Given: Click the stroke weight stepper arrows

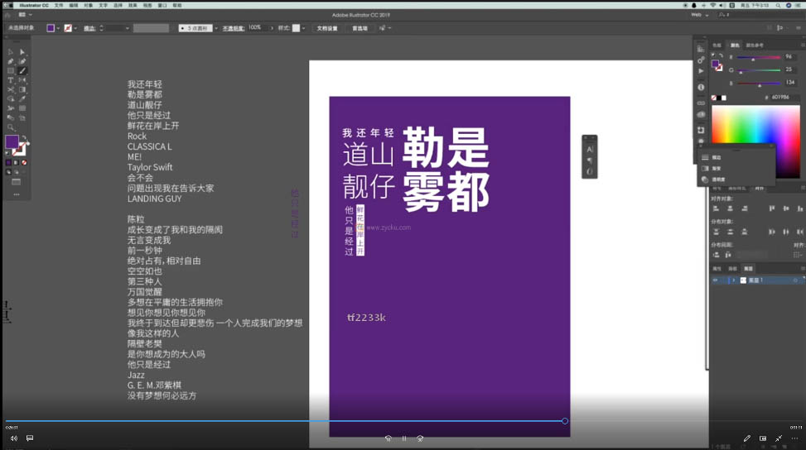Looking at the screenshot, I should [101, 28].
